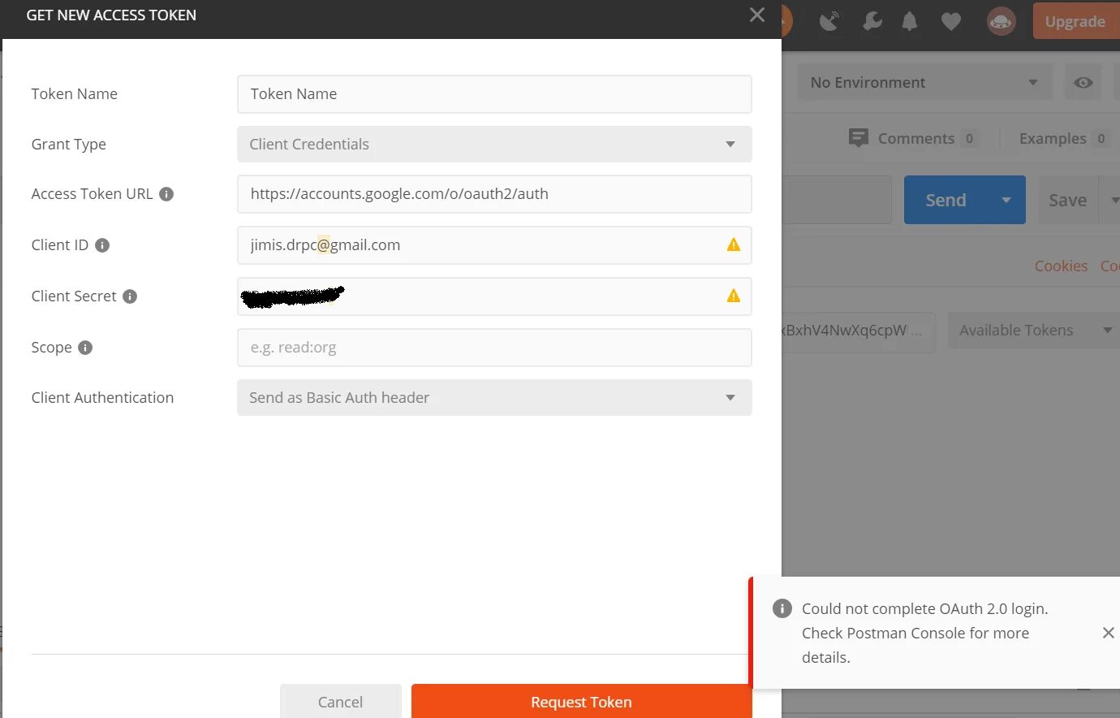Dismiss the OAuth 2.0 login error notification

(1108, 633)
